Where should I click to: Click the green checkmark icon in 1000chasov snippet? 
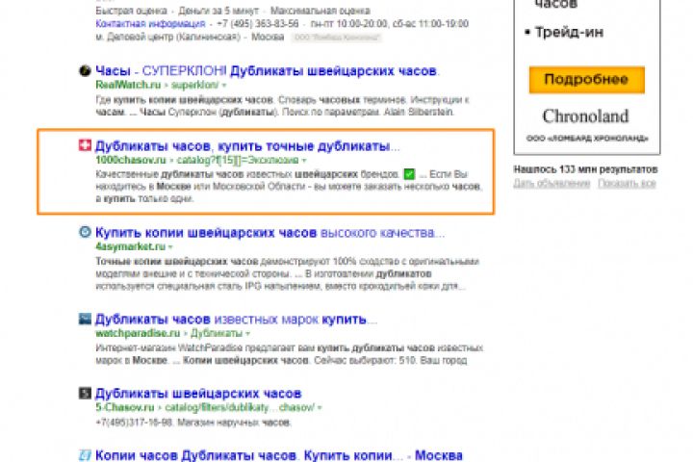pos(409,174)
